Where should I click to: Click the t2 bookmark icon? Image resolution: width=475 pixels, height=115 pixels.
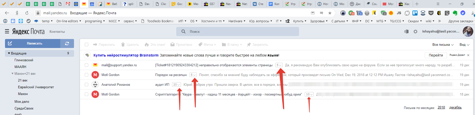[x=287, y=21]
